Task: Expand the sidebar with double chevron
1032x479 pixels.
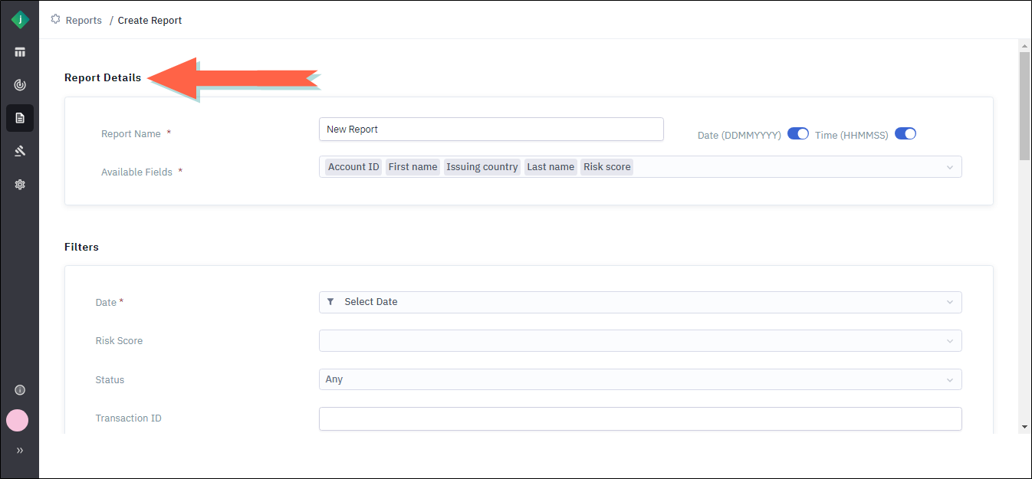Action: pos(20,451)
